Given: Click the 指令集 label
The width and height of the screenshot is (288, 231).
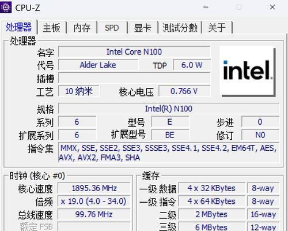Looking at the screenshot, I should click(40, 149).
